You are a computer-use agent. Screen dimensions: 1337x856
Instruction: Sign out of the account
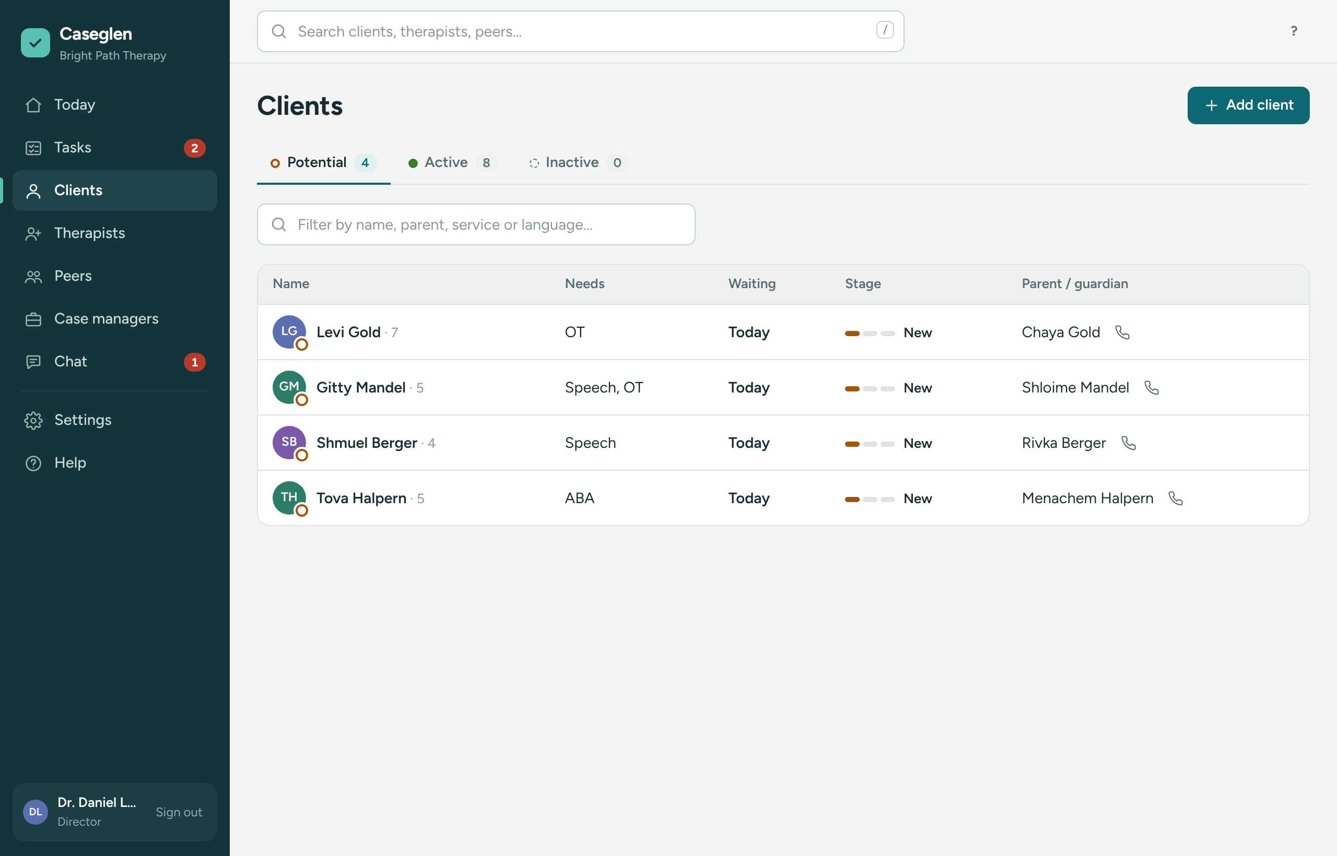coord(179,812)
